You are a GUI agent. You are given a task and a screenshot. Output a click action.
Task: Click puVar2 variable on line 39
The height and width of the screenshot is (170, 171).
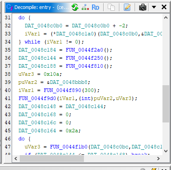pyautogui.click(x=28, y=82)
